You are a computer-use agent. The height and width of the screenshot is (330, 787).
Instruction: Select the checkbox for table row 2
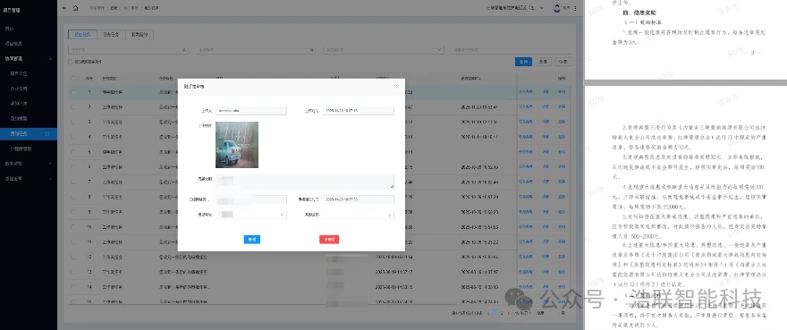point(73,107)
